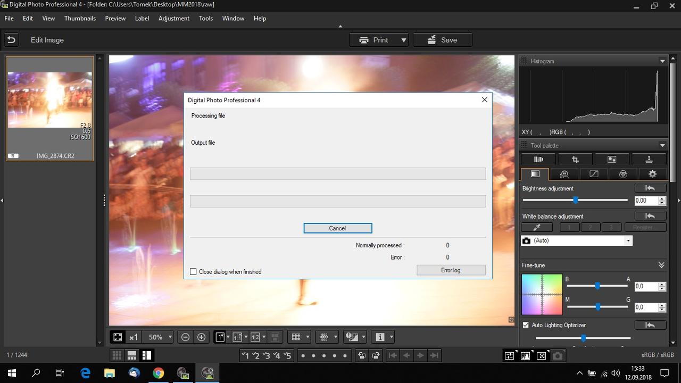Viewport: 681px width, 383px height.
Task: Open the Tools menu
Action: 206,18
